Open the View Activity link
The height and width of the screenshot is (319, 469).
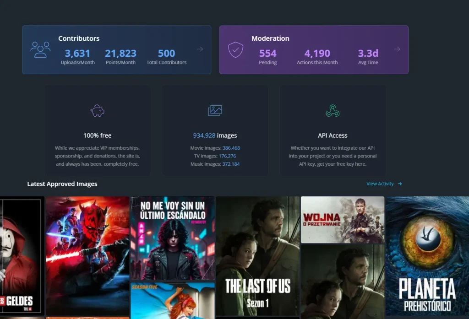[380, 184]
